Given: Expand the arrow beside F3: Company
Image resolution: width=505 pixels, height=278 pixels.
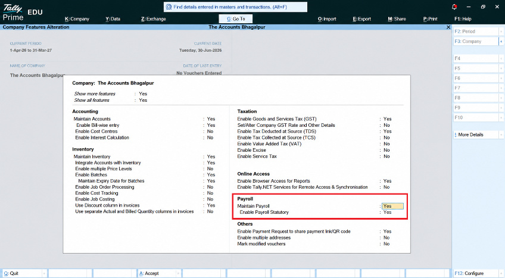Looking at the screenshot, I should pyautogui.click(x=501, y=42).
